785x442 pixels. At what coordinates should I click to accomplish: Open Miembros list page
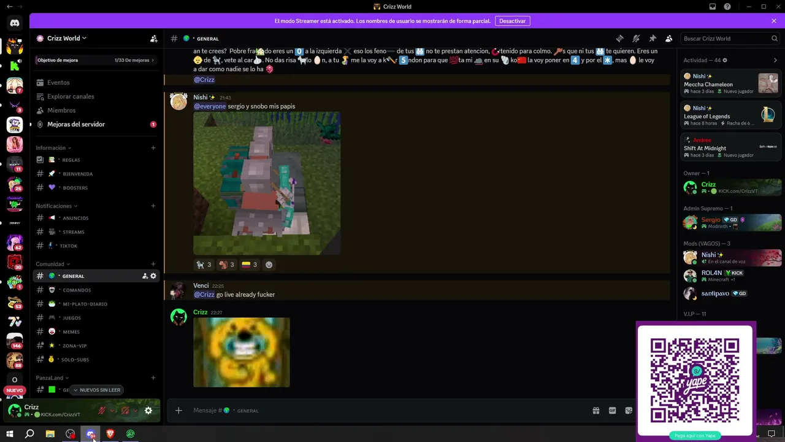click(x=96, y=110)
